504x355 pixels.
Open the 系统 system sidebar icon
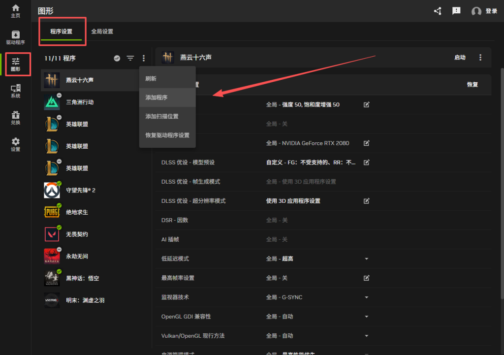[15, 91]
